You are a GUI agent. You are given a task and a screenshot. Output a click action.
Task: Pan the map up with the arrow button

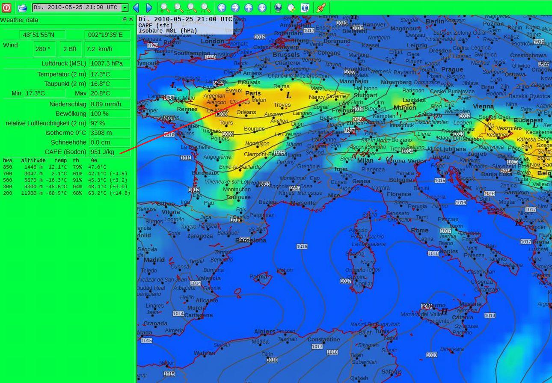(x=249, y=7)
